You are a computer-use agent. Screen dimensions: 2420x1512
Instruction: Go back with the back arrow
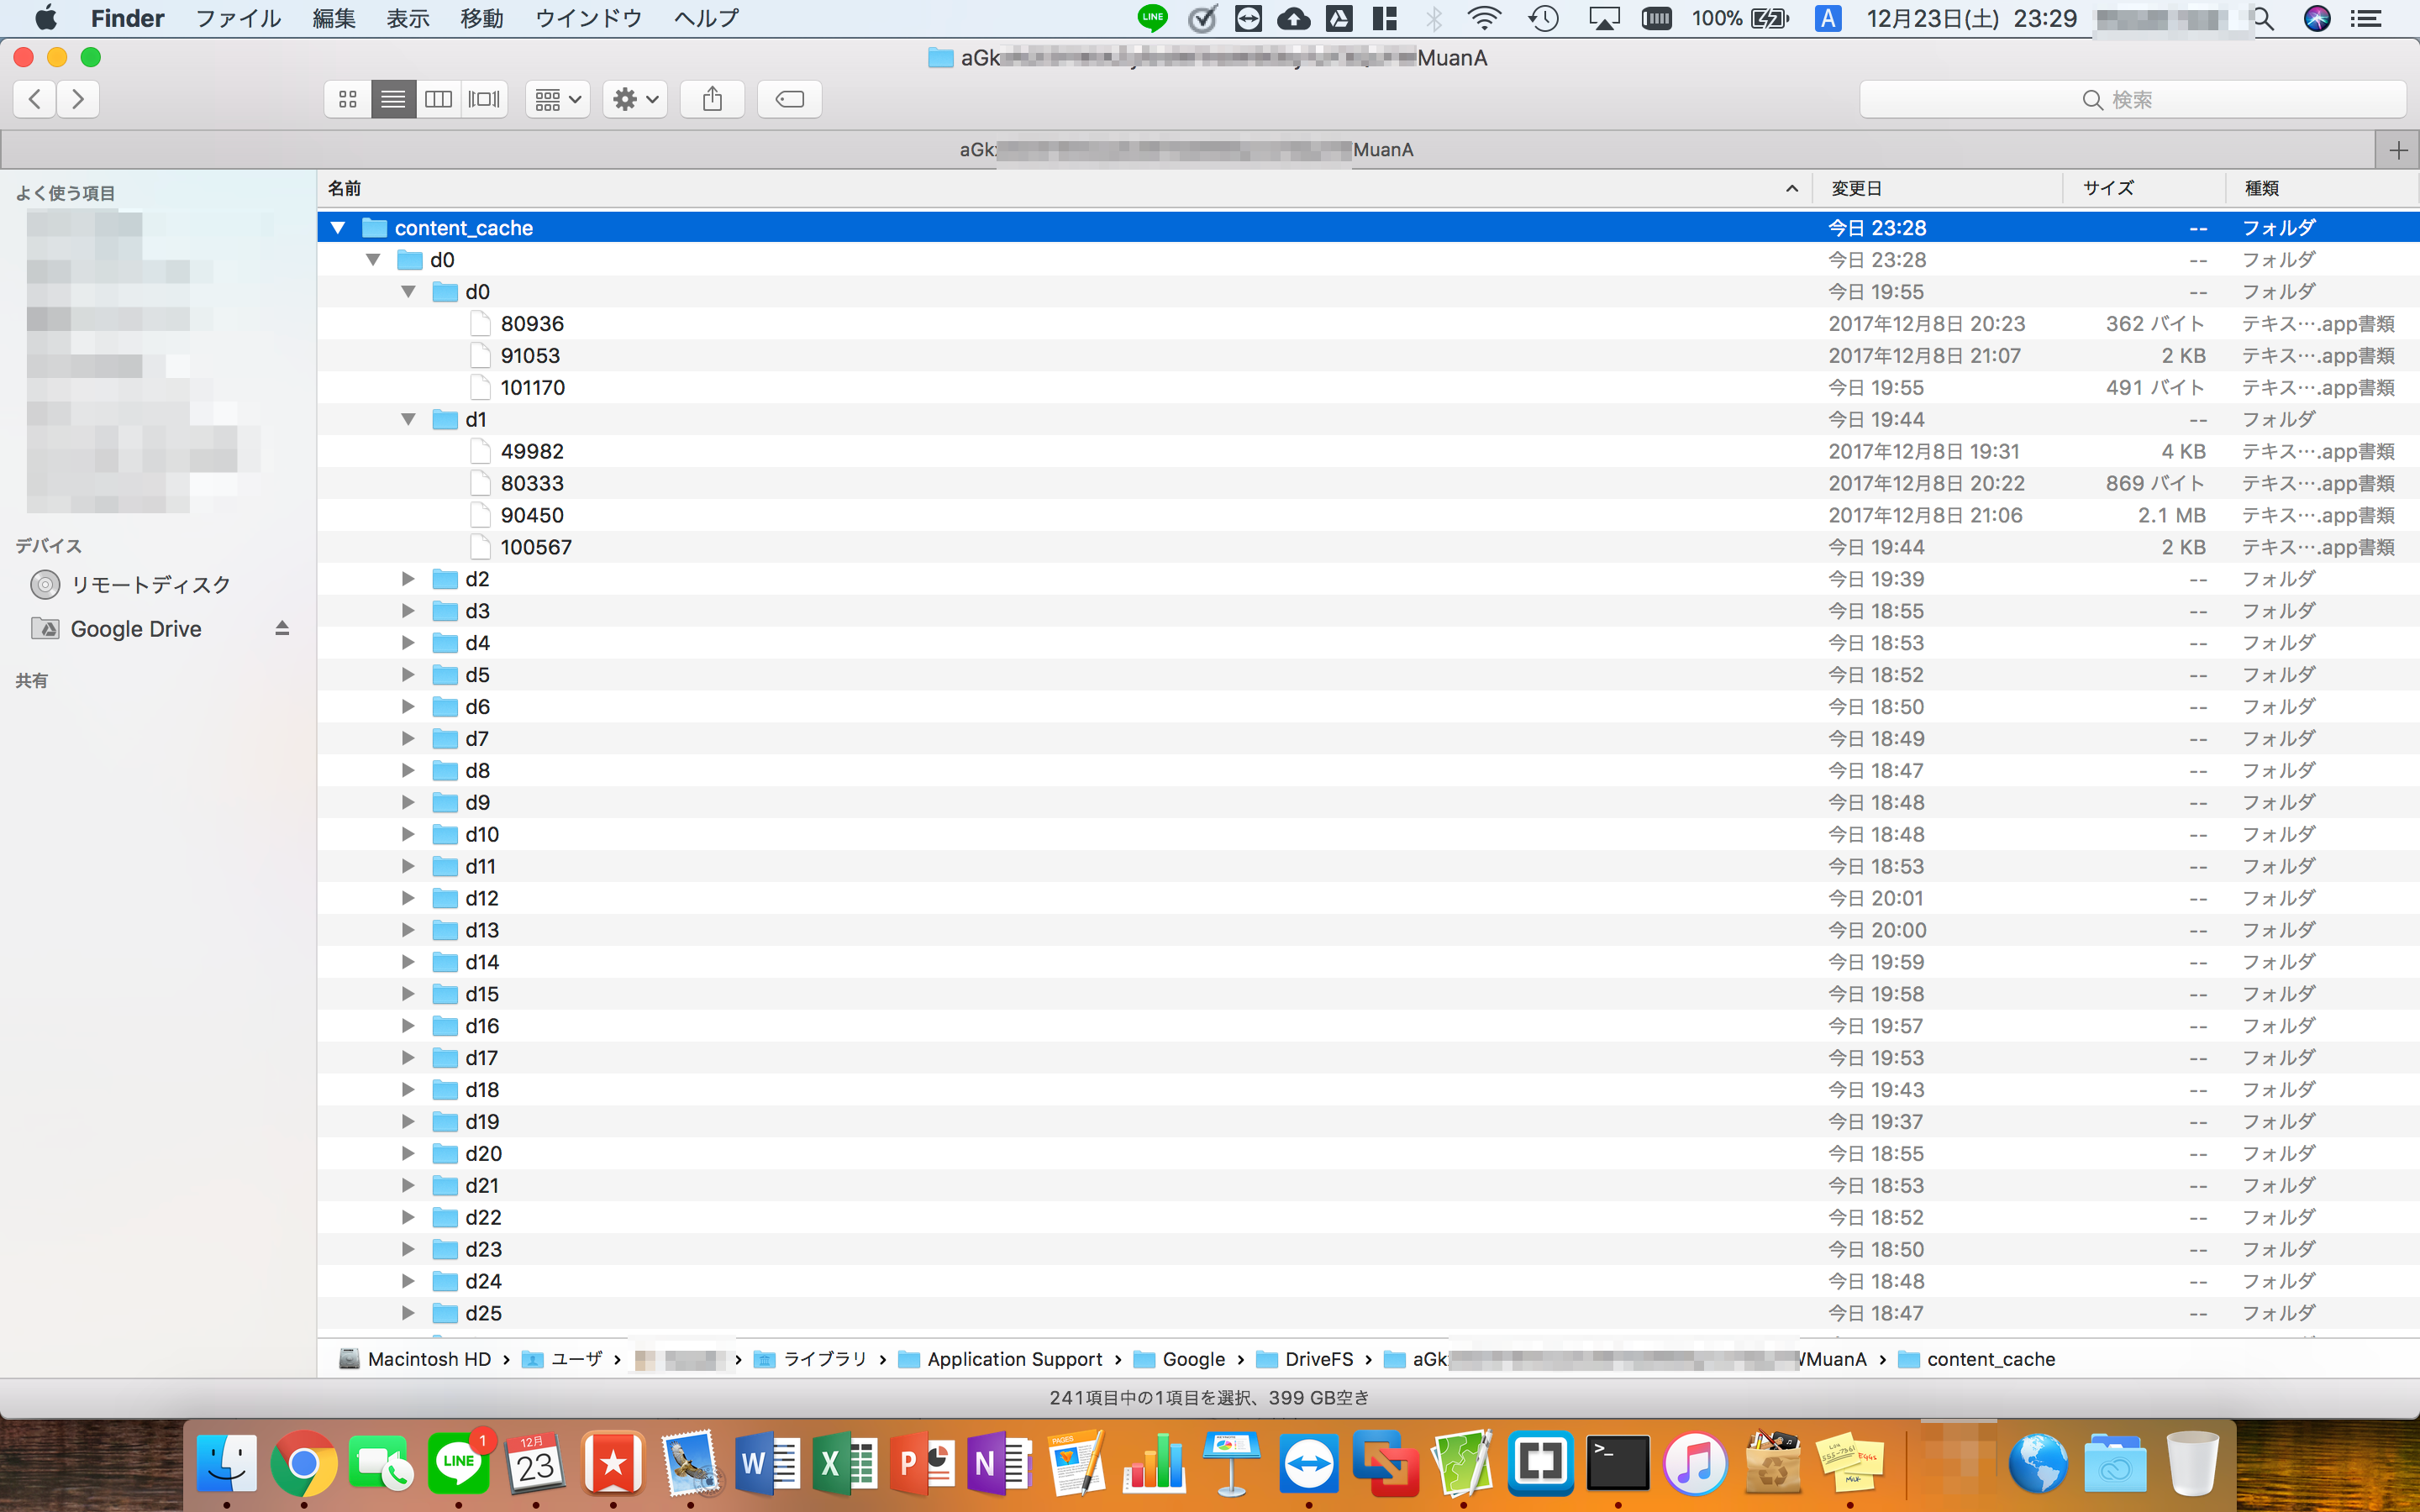pyautogui.click(x=35, y=99)
